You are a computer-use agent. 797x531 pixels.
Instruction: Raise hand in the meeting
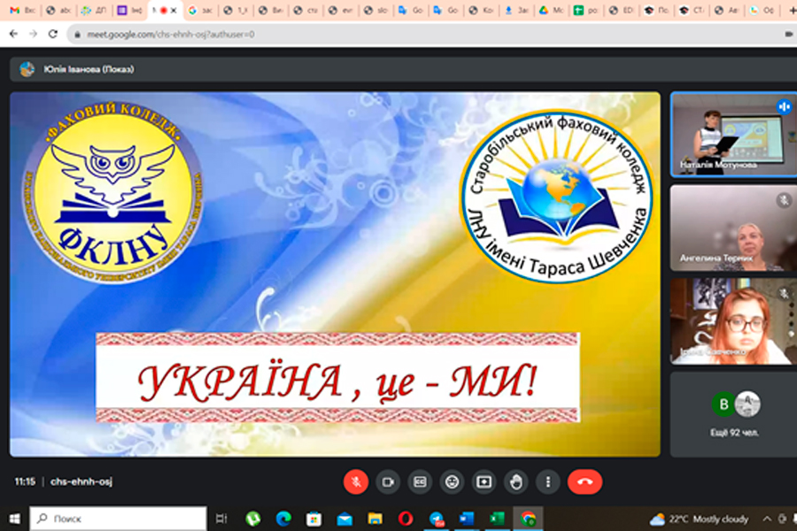(x=516, y=481)
